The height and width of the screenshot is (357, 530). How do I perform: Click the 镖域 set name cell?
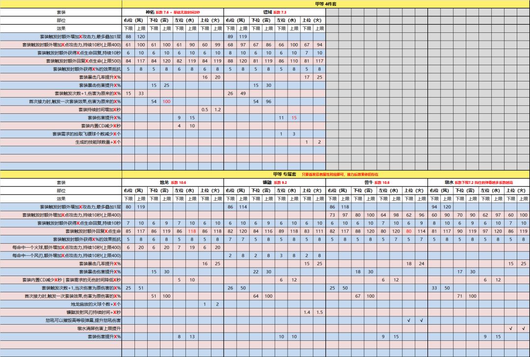[x=274, y=12]
